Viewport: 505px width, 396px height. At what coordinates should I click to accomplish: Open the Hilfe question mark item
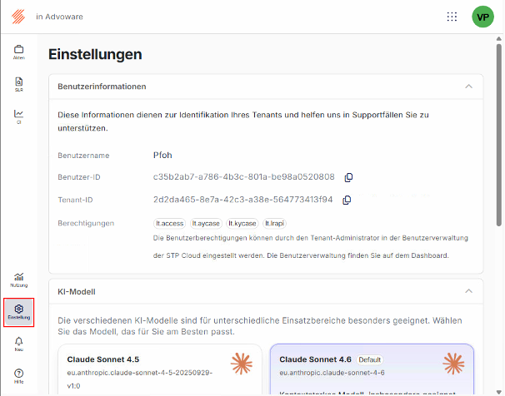point(18,376)
